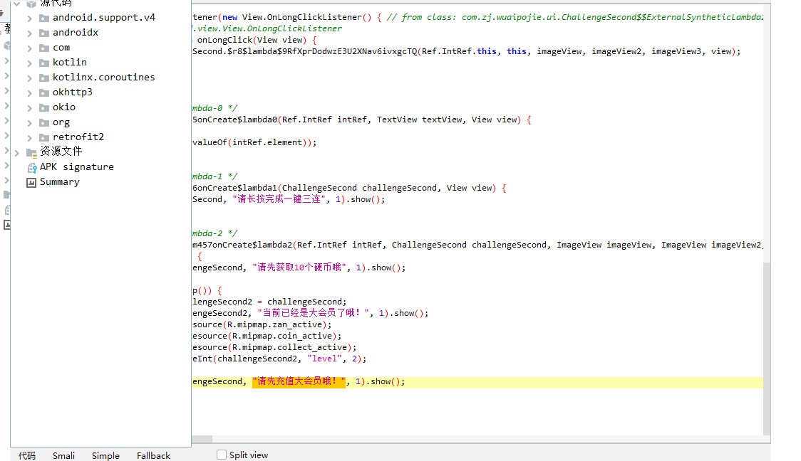Image resolution: width=801 pixels, height=461 pixels.
Task: Expand the org package arrow
Action: click(29, 122)
